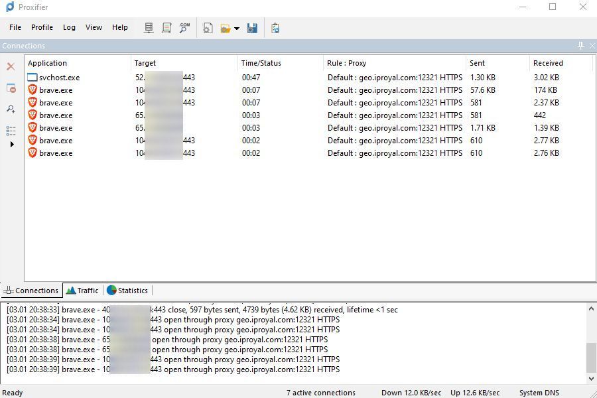Click the Down 12.0 KB/sec status
The width and height of the screenshot is (597, 398).
pos(411,393)
